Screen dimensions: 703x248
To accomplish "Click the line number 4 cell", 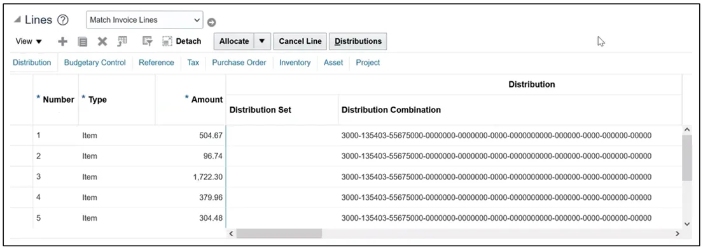I will pyautogui.click(x=55, y=197).
